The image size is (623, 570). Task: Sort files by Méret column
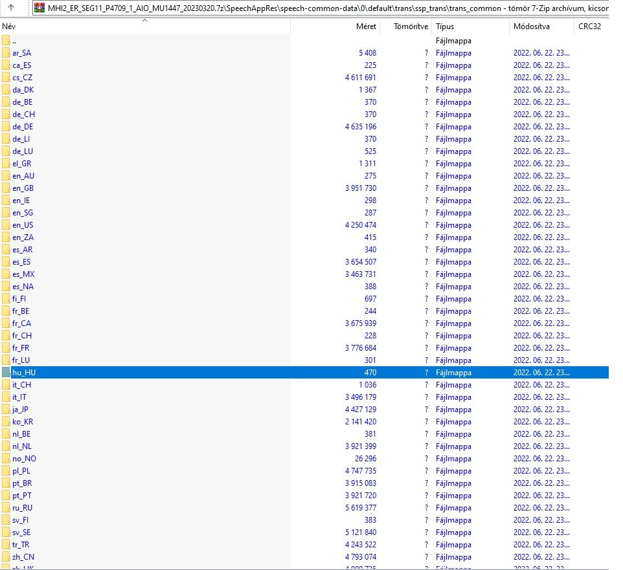coord(365,27)
